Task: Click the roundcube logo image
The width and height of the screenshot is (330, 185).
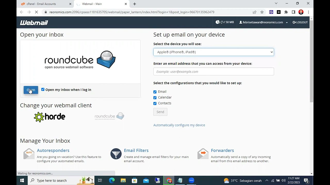Action: (x=80, y=60)
